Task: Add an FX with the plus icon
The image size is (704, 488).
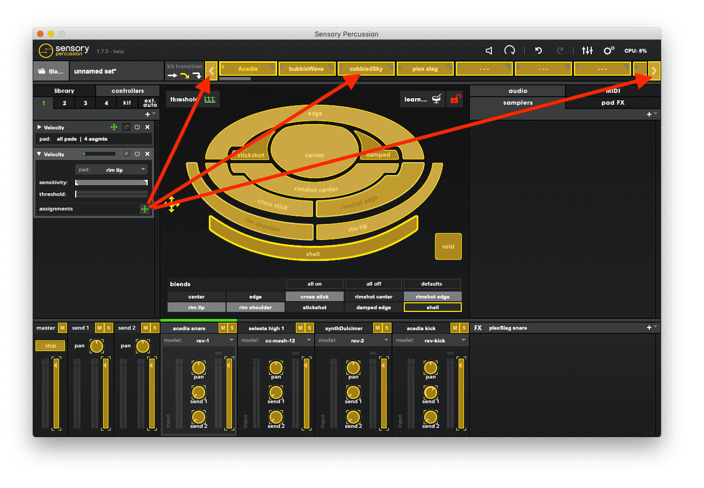Action: point(649,327)
